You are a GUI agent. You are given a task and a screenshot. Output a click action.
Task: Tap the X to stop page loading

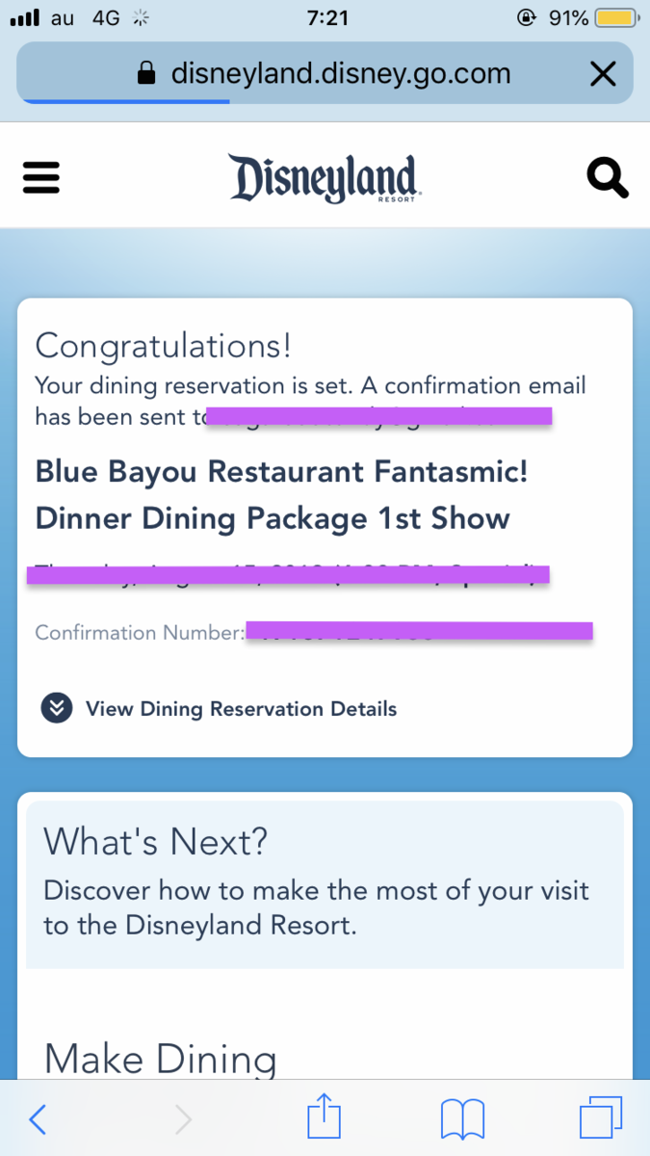[603, 73]
